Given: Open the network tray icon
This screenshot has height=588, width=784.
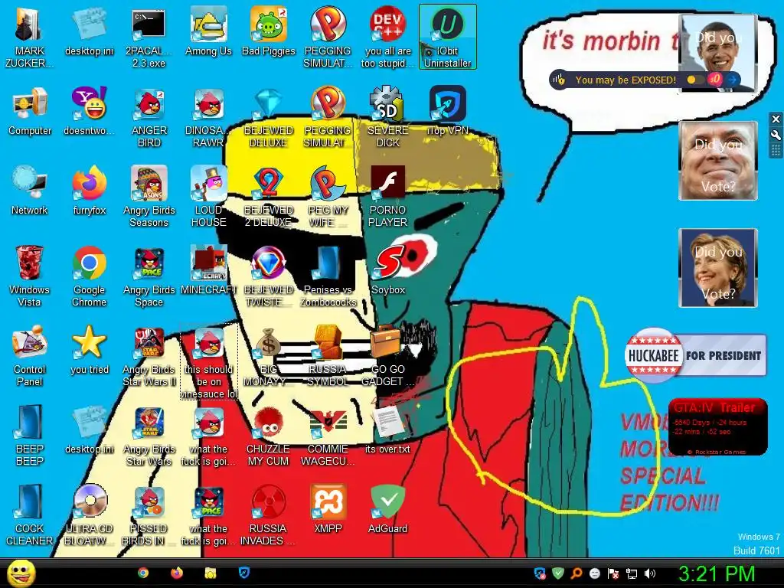Looking at the screenshot, I should tap(632, 573).
